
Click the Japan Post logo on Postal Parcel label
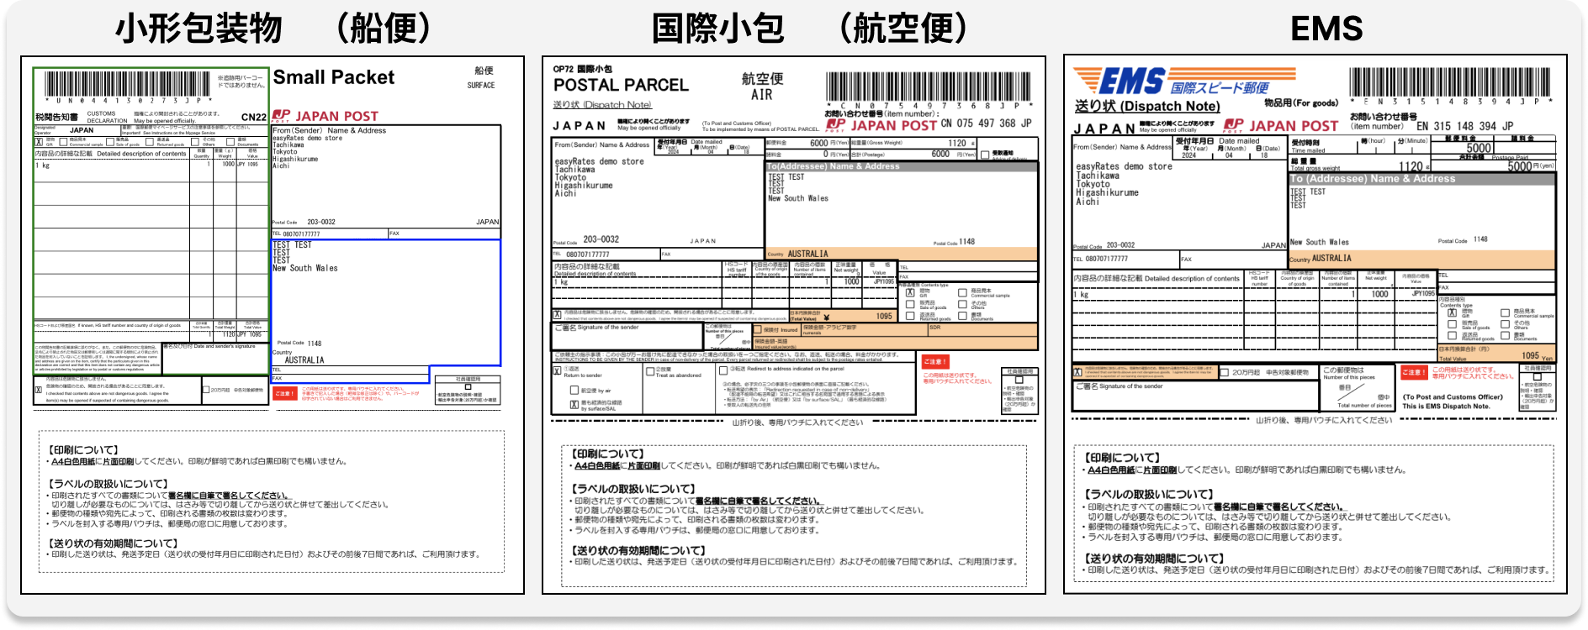click(x=881, y=125)
